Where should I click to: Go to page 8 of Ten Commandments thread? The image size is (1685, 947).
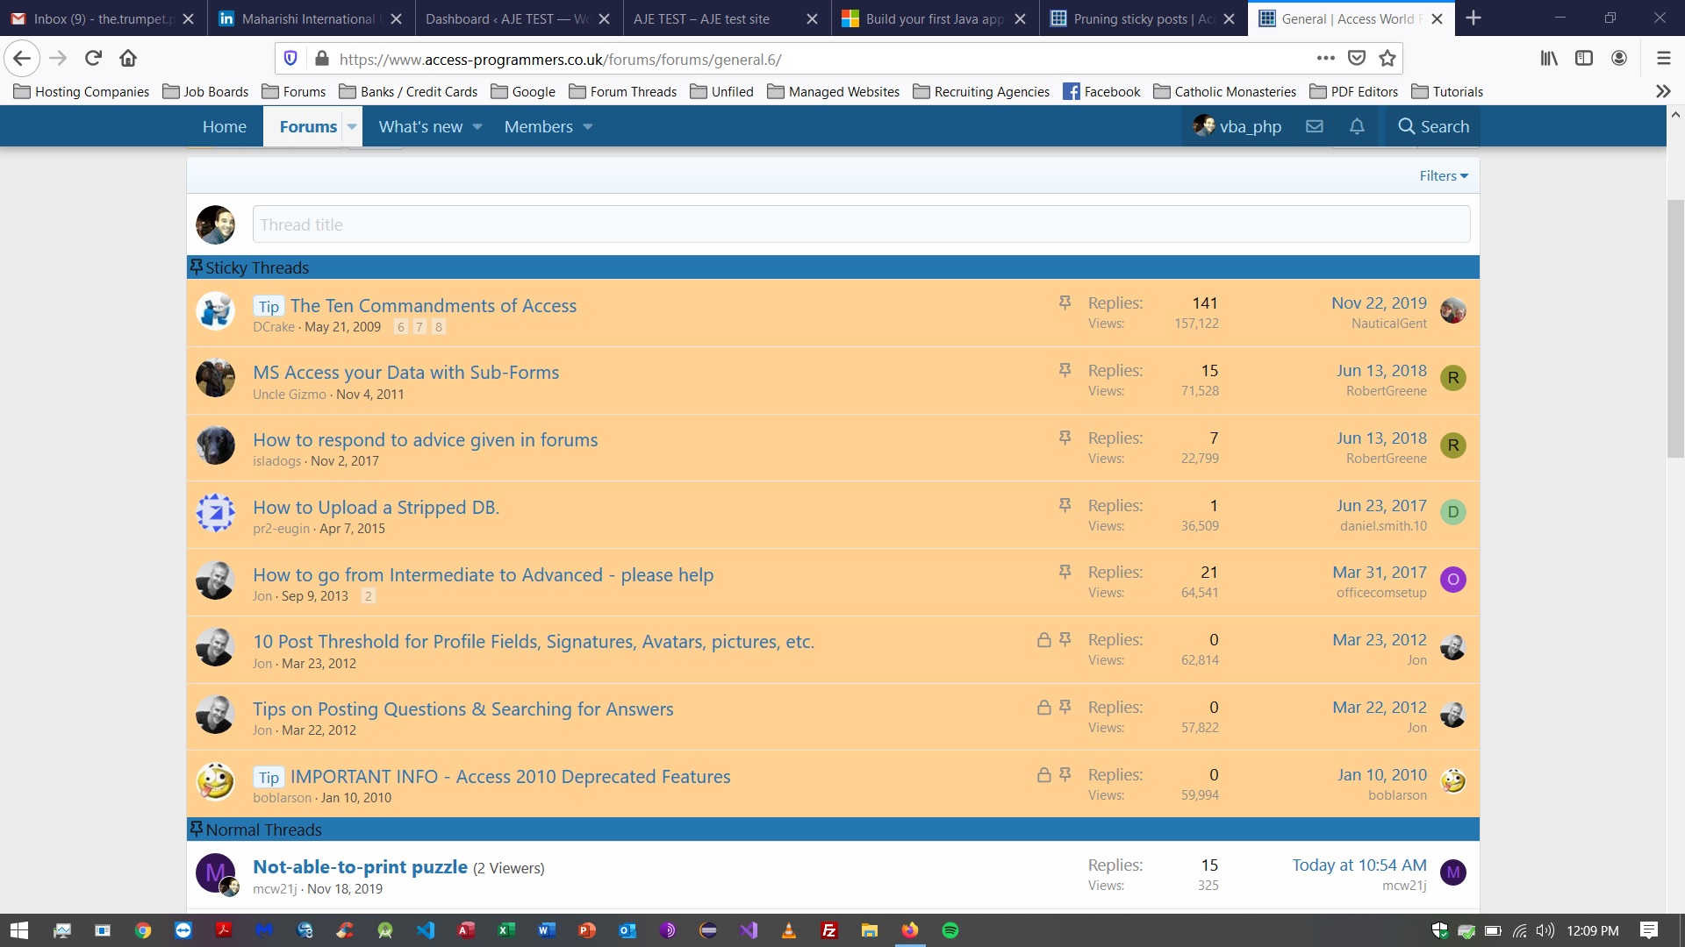point(438,326)
